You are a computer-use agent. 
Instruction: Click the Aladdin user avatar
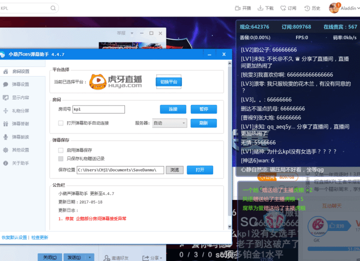tap(334, 8)
